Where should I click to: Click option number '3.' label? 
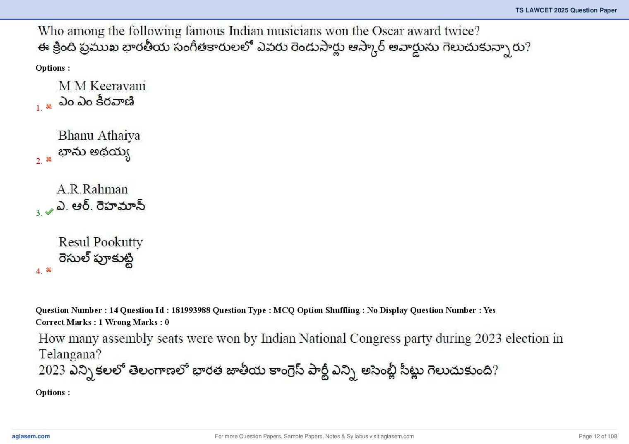coord(39,213)
